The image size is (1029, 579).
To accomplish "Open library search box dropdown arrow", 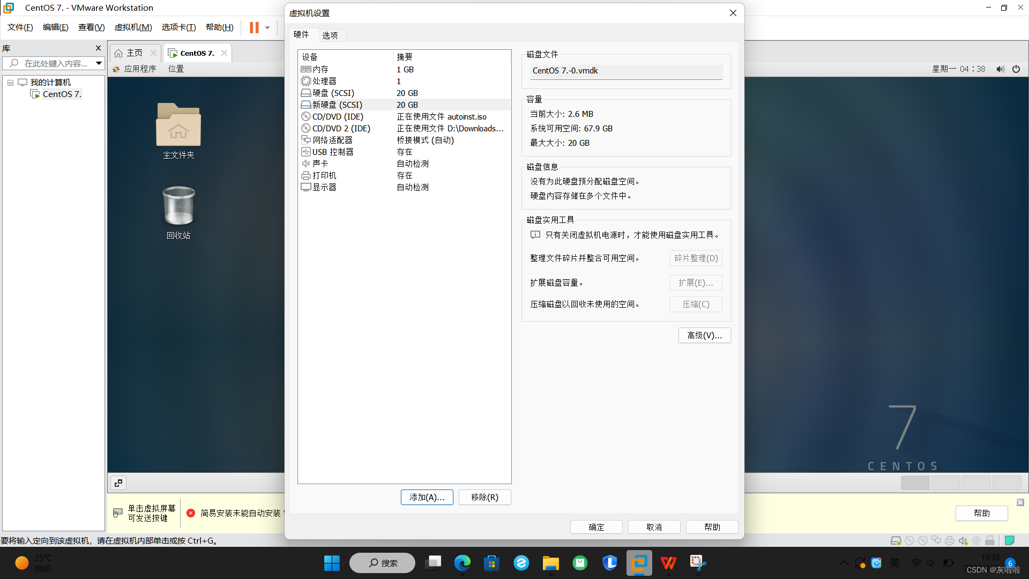I will 99,63.
